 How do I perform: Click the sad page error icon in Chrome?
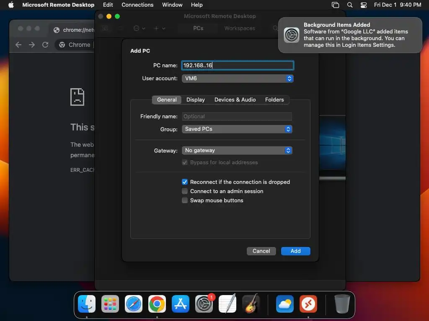click(77, 97)
